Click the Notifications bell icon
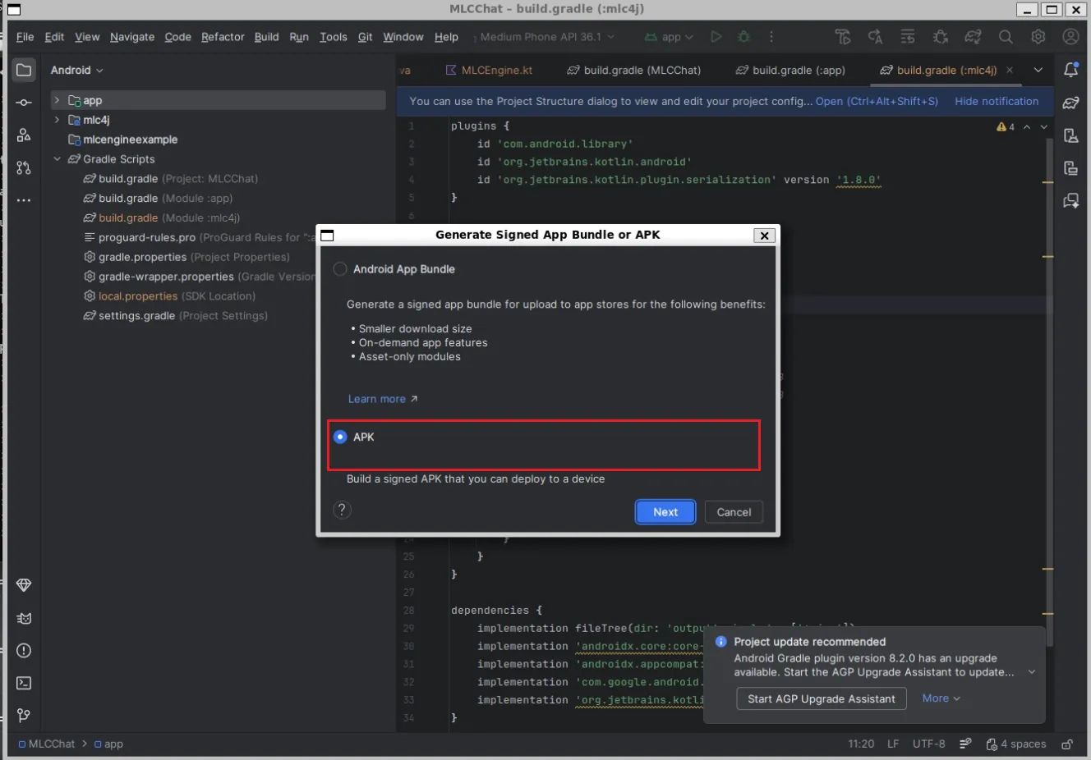Screen dimensions: 1091x760 coord(1070,70)
